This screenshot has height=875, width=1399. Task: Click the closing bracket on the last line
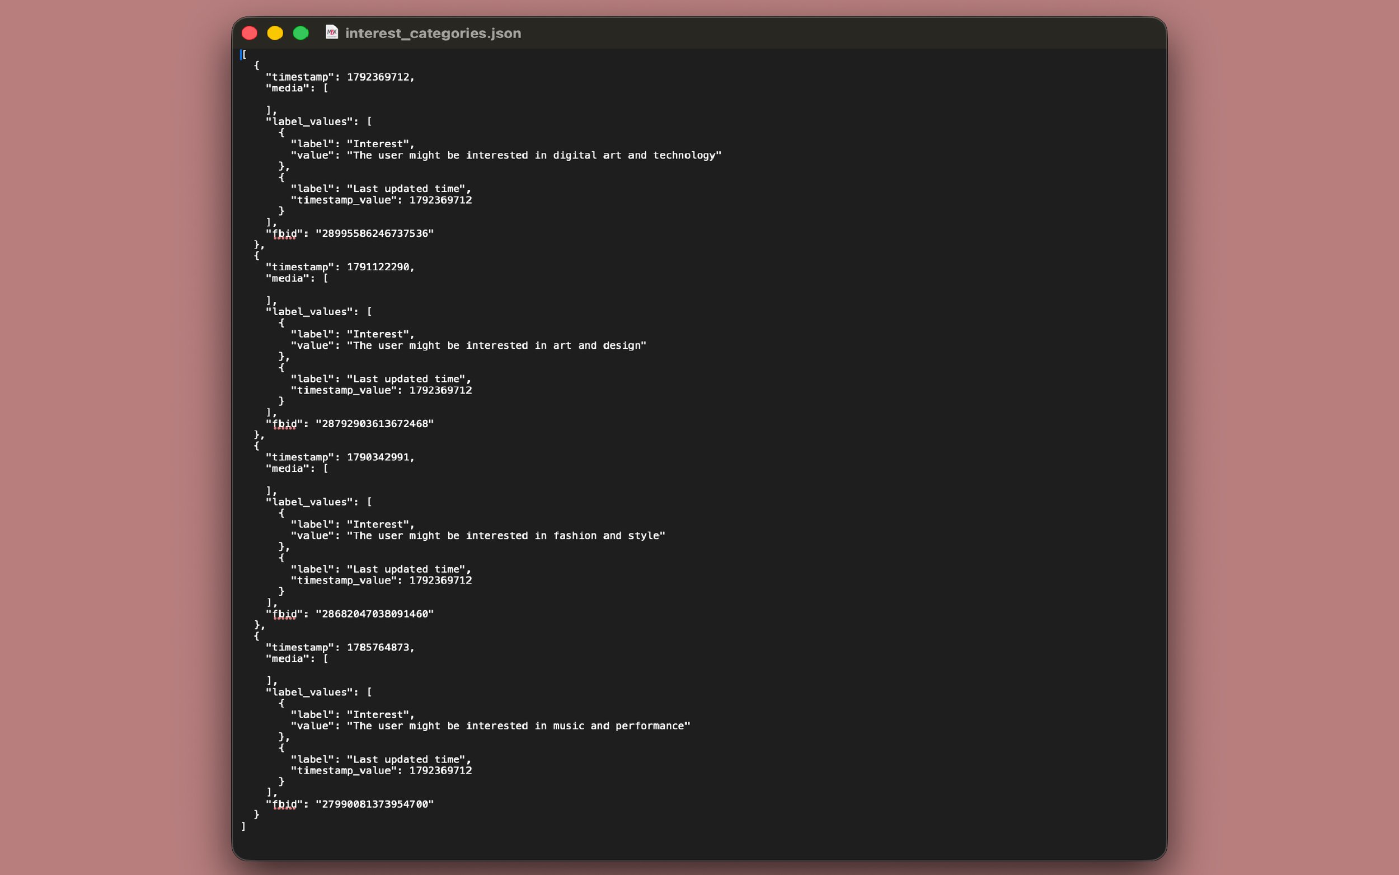tap(243, 826)
